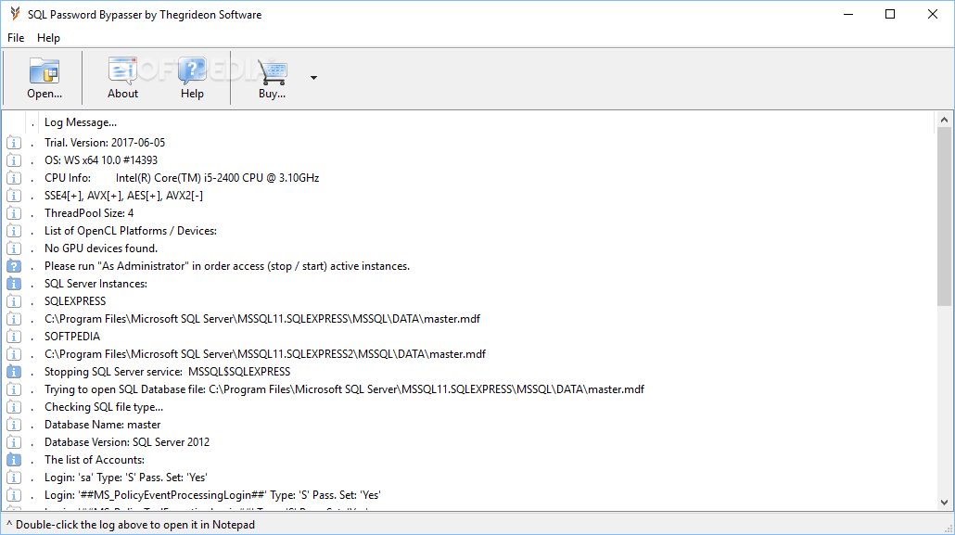Click info icon beside Trial Version row
The height and width of the screenshot is (535, 955).
(13, 143)
